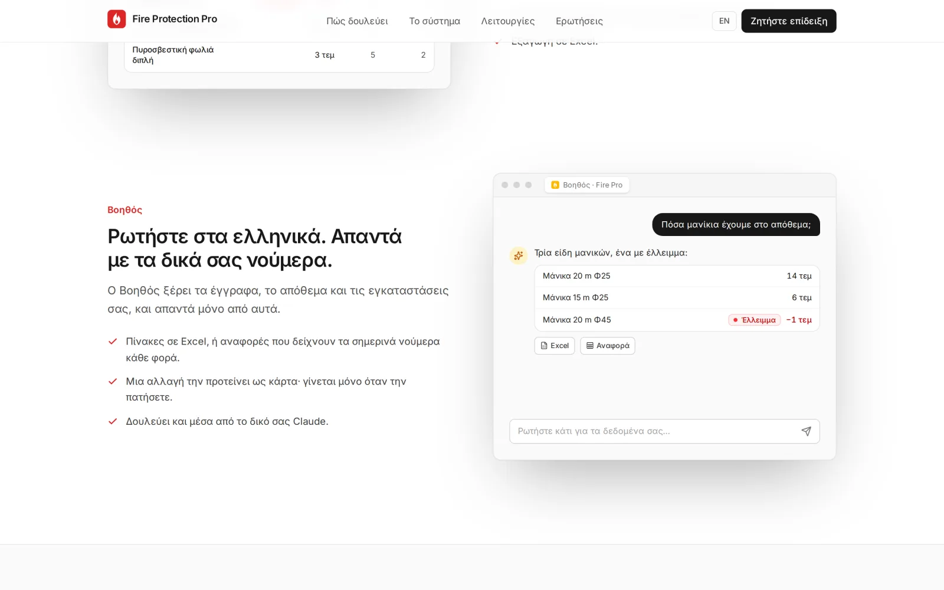This screenshot has height=590, width=944.
Task: Open the Ερωτήσεις nav link
Action: click(x=579, y=21)
